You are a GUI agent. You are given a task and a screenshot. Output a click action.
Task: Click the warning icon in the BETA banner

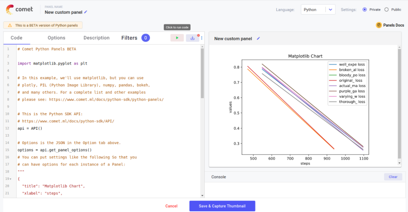10,25
